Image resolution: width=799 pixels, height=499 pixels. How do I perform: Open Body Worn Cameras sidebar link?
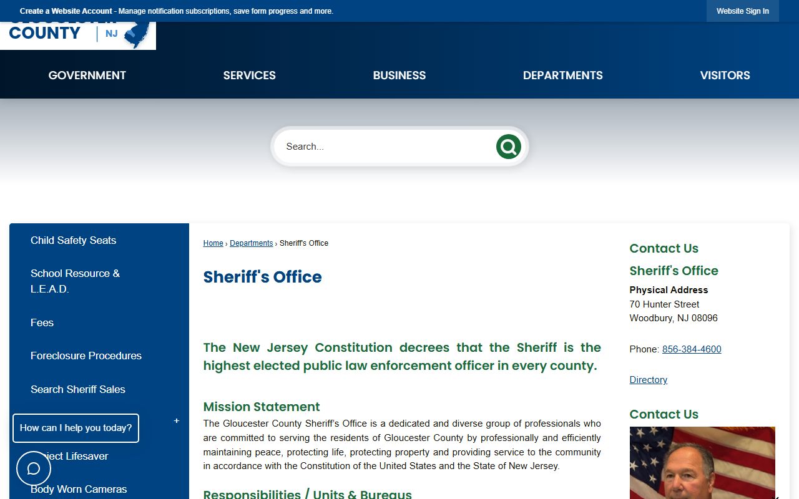tap(79, 489)
